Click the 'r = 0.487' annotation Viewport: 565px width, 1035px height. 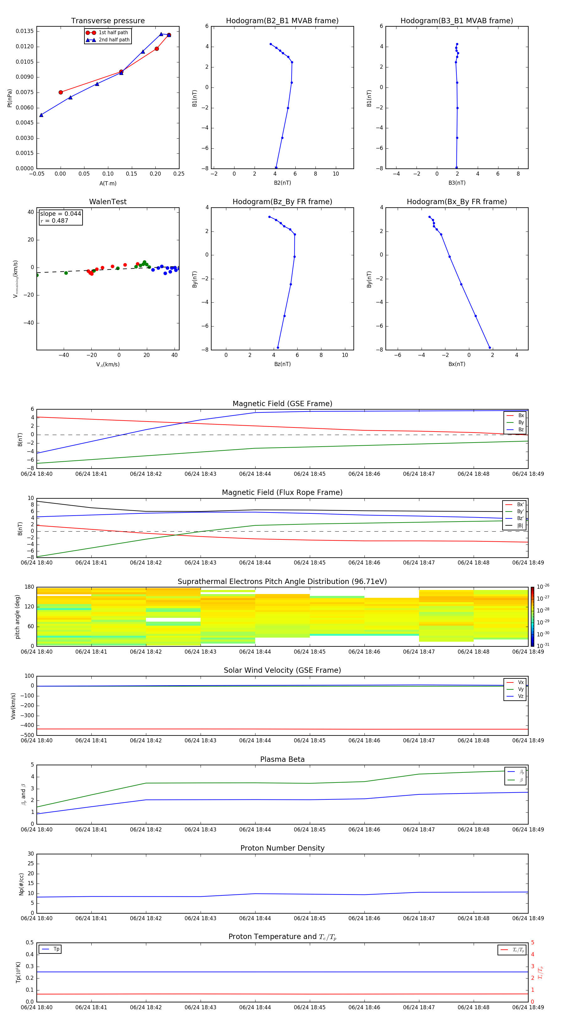pos(54,220)
